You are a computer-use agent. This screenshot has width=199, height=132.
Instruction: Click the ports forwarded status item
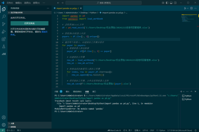coord(19,130)
